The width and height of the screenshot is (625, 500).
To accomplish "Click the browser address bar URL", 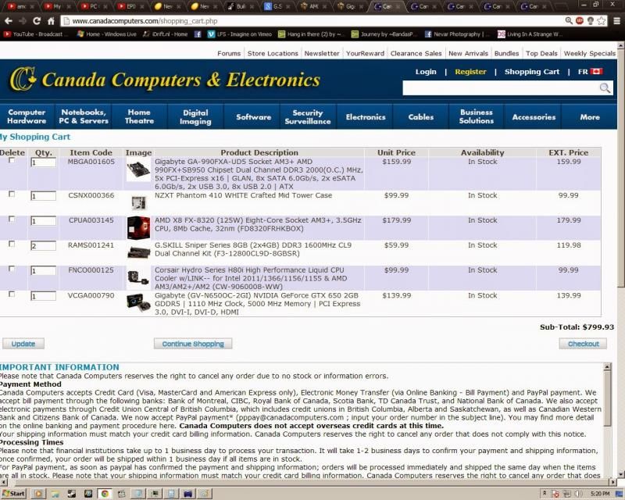I will pyautogui.click(x=145, y=21).
